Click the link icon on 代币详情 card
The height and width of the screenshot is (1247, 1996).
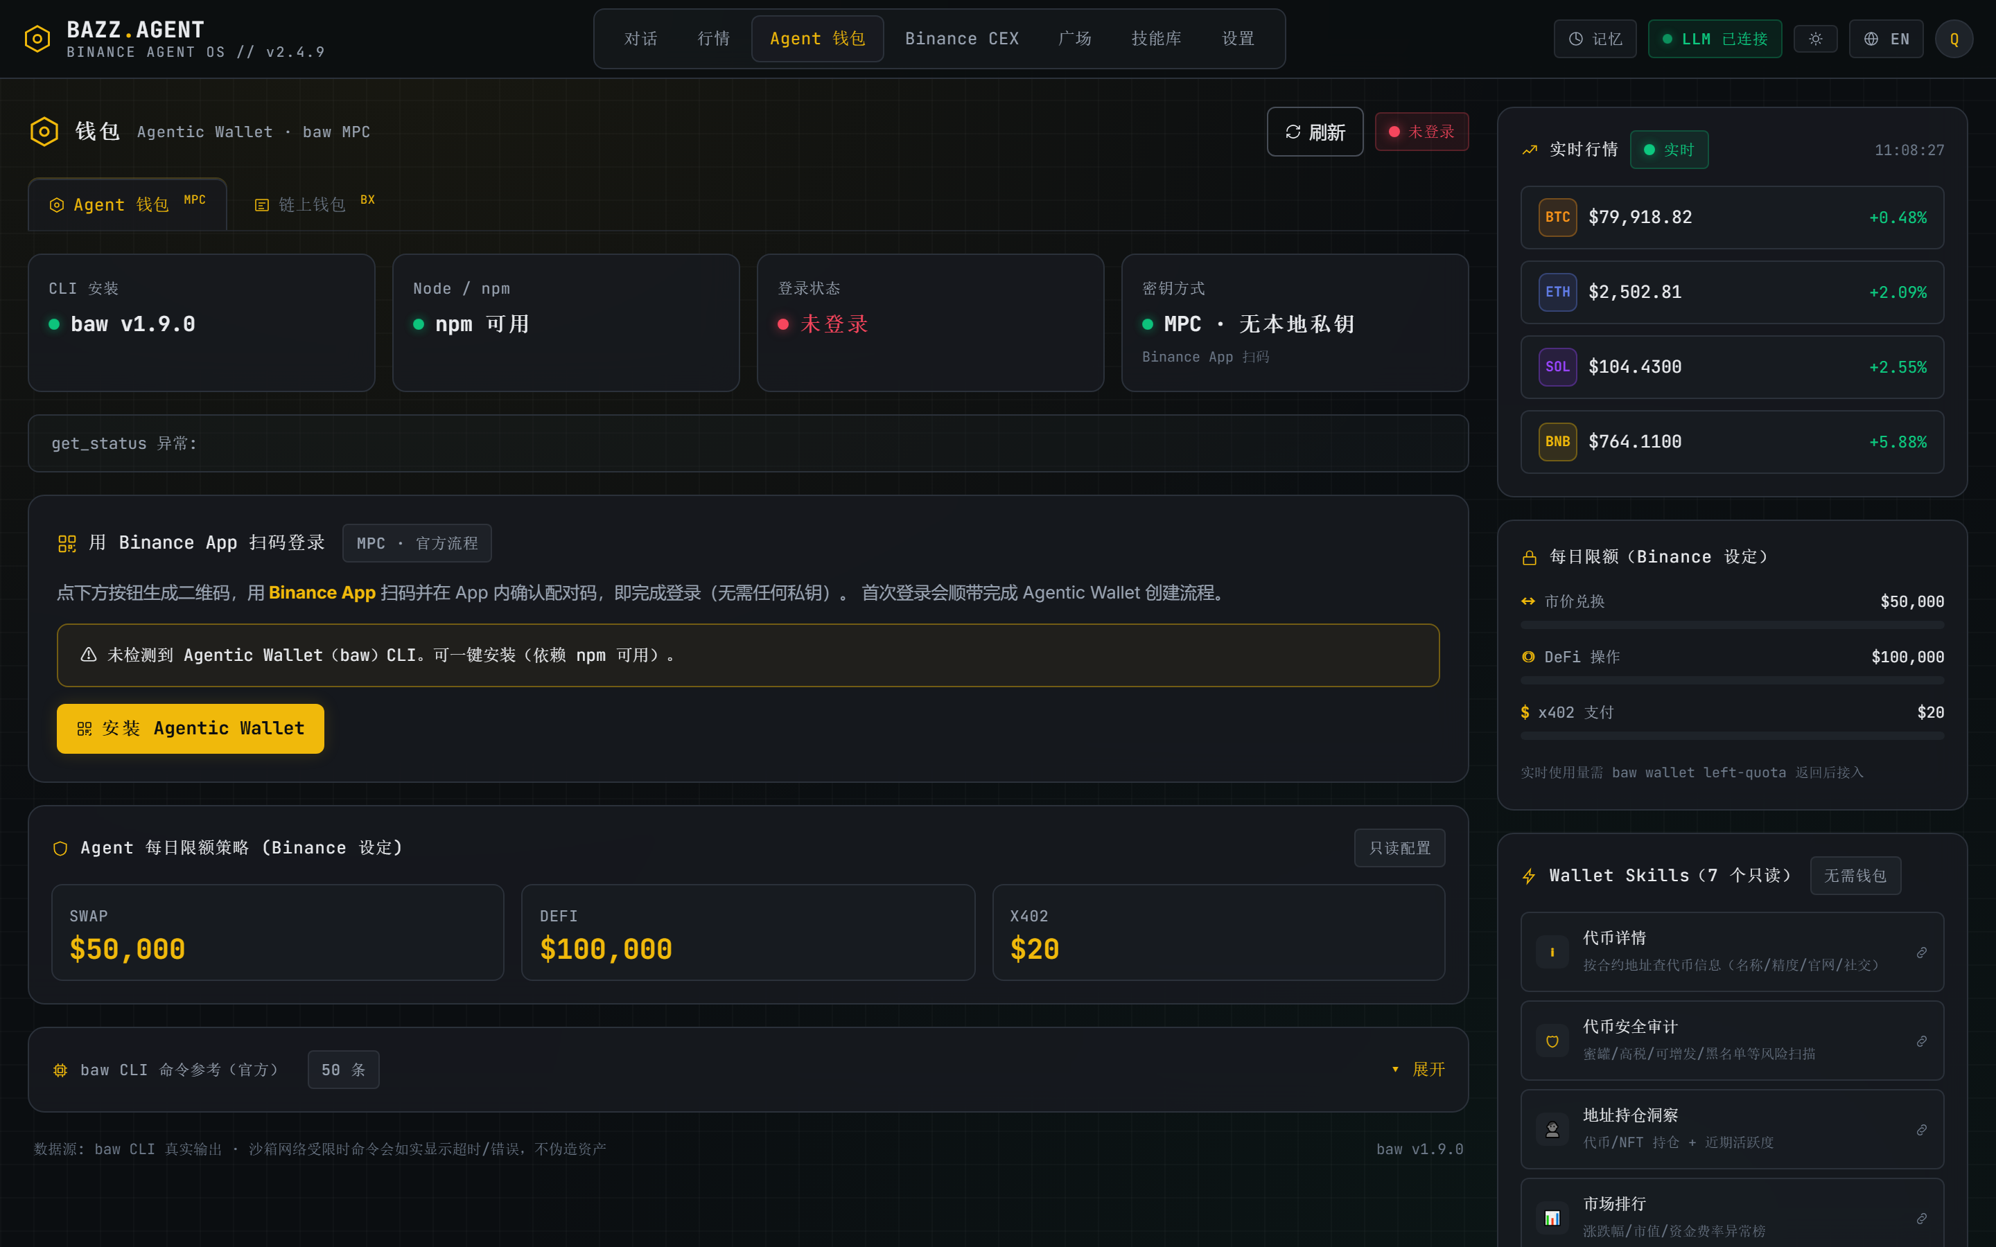point(1922,953)
